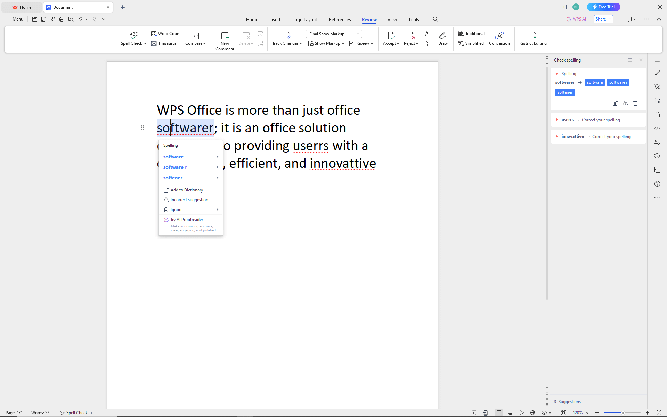Open the Restrict Editing panel

tap(532, 38)
